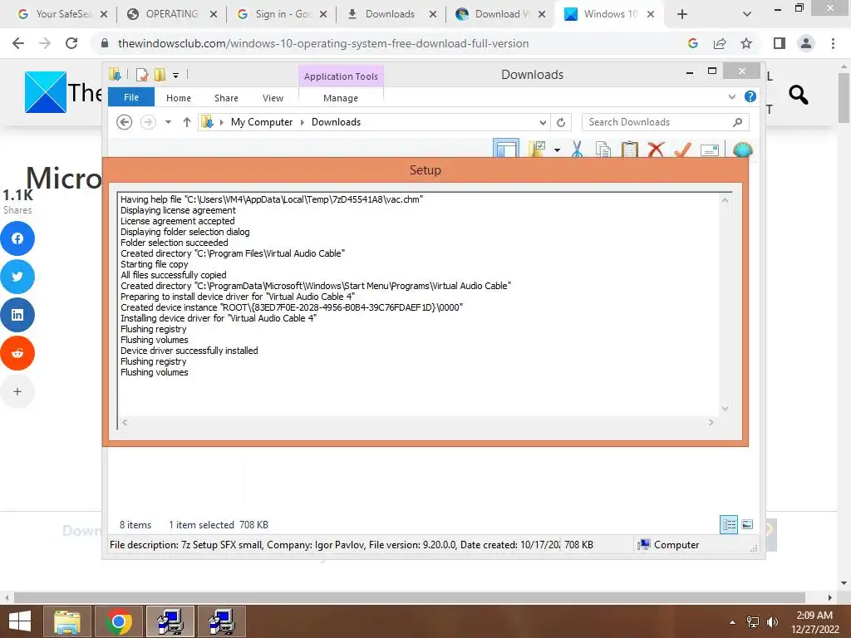Screen dimensions: 851x638
Task: Switch to the OPERATING browser tab
Action: coord(171,14)
